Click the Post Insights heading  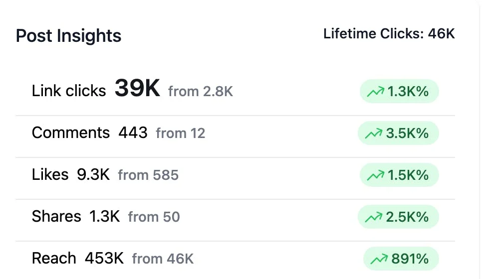pyautogui.click(x=68, y=36)
